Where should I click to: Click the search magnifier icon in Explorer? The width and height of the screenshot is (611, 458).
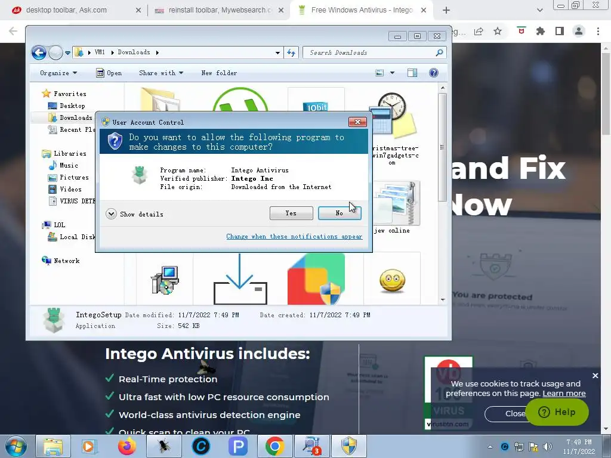pos(439,52)
